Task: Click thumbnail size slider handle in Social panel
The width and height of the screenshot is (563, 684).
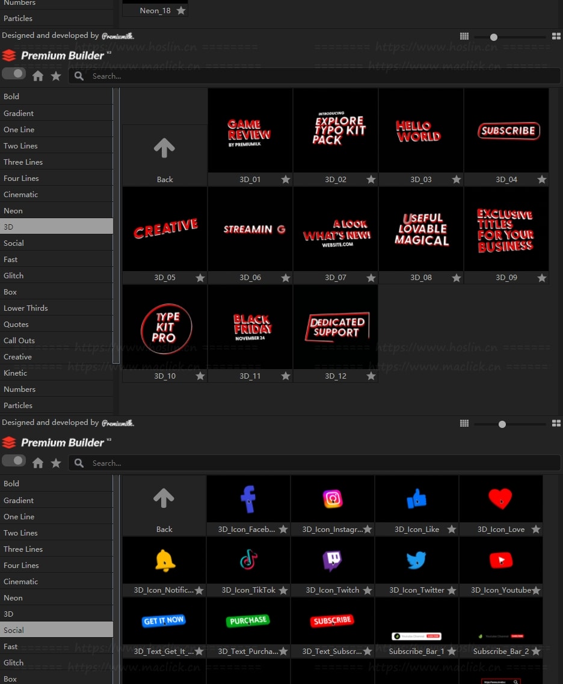Action: [x=502, y=424]
